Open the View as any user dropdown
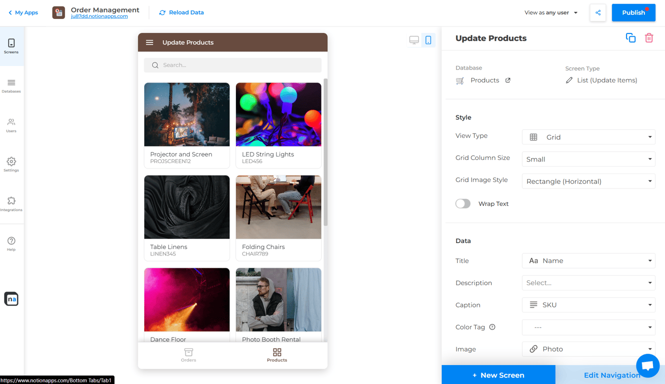The image size is (665, 384). click(551, 12)
